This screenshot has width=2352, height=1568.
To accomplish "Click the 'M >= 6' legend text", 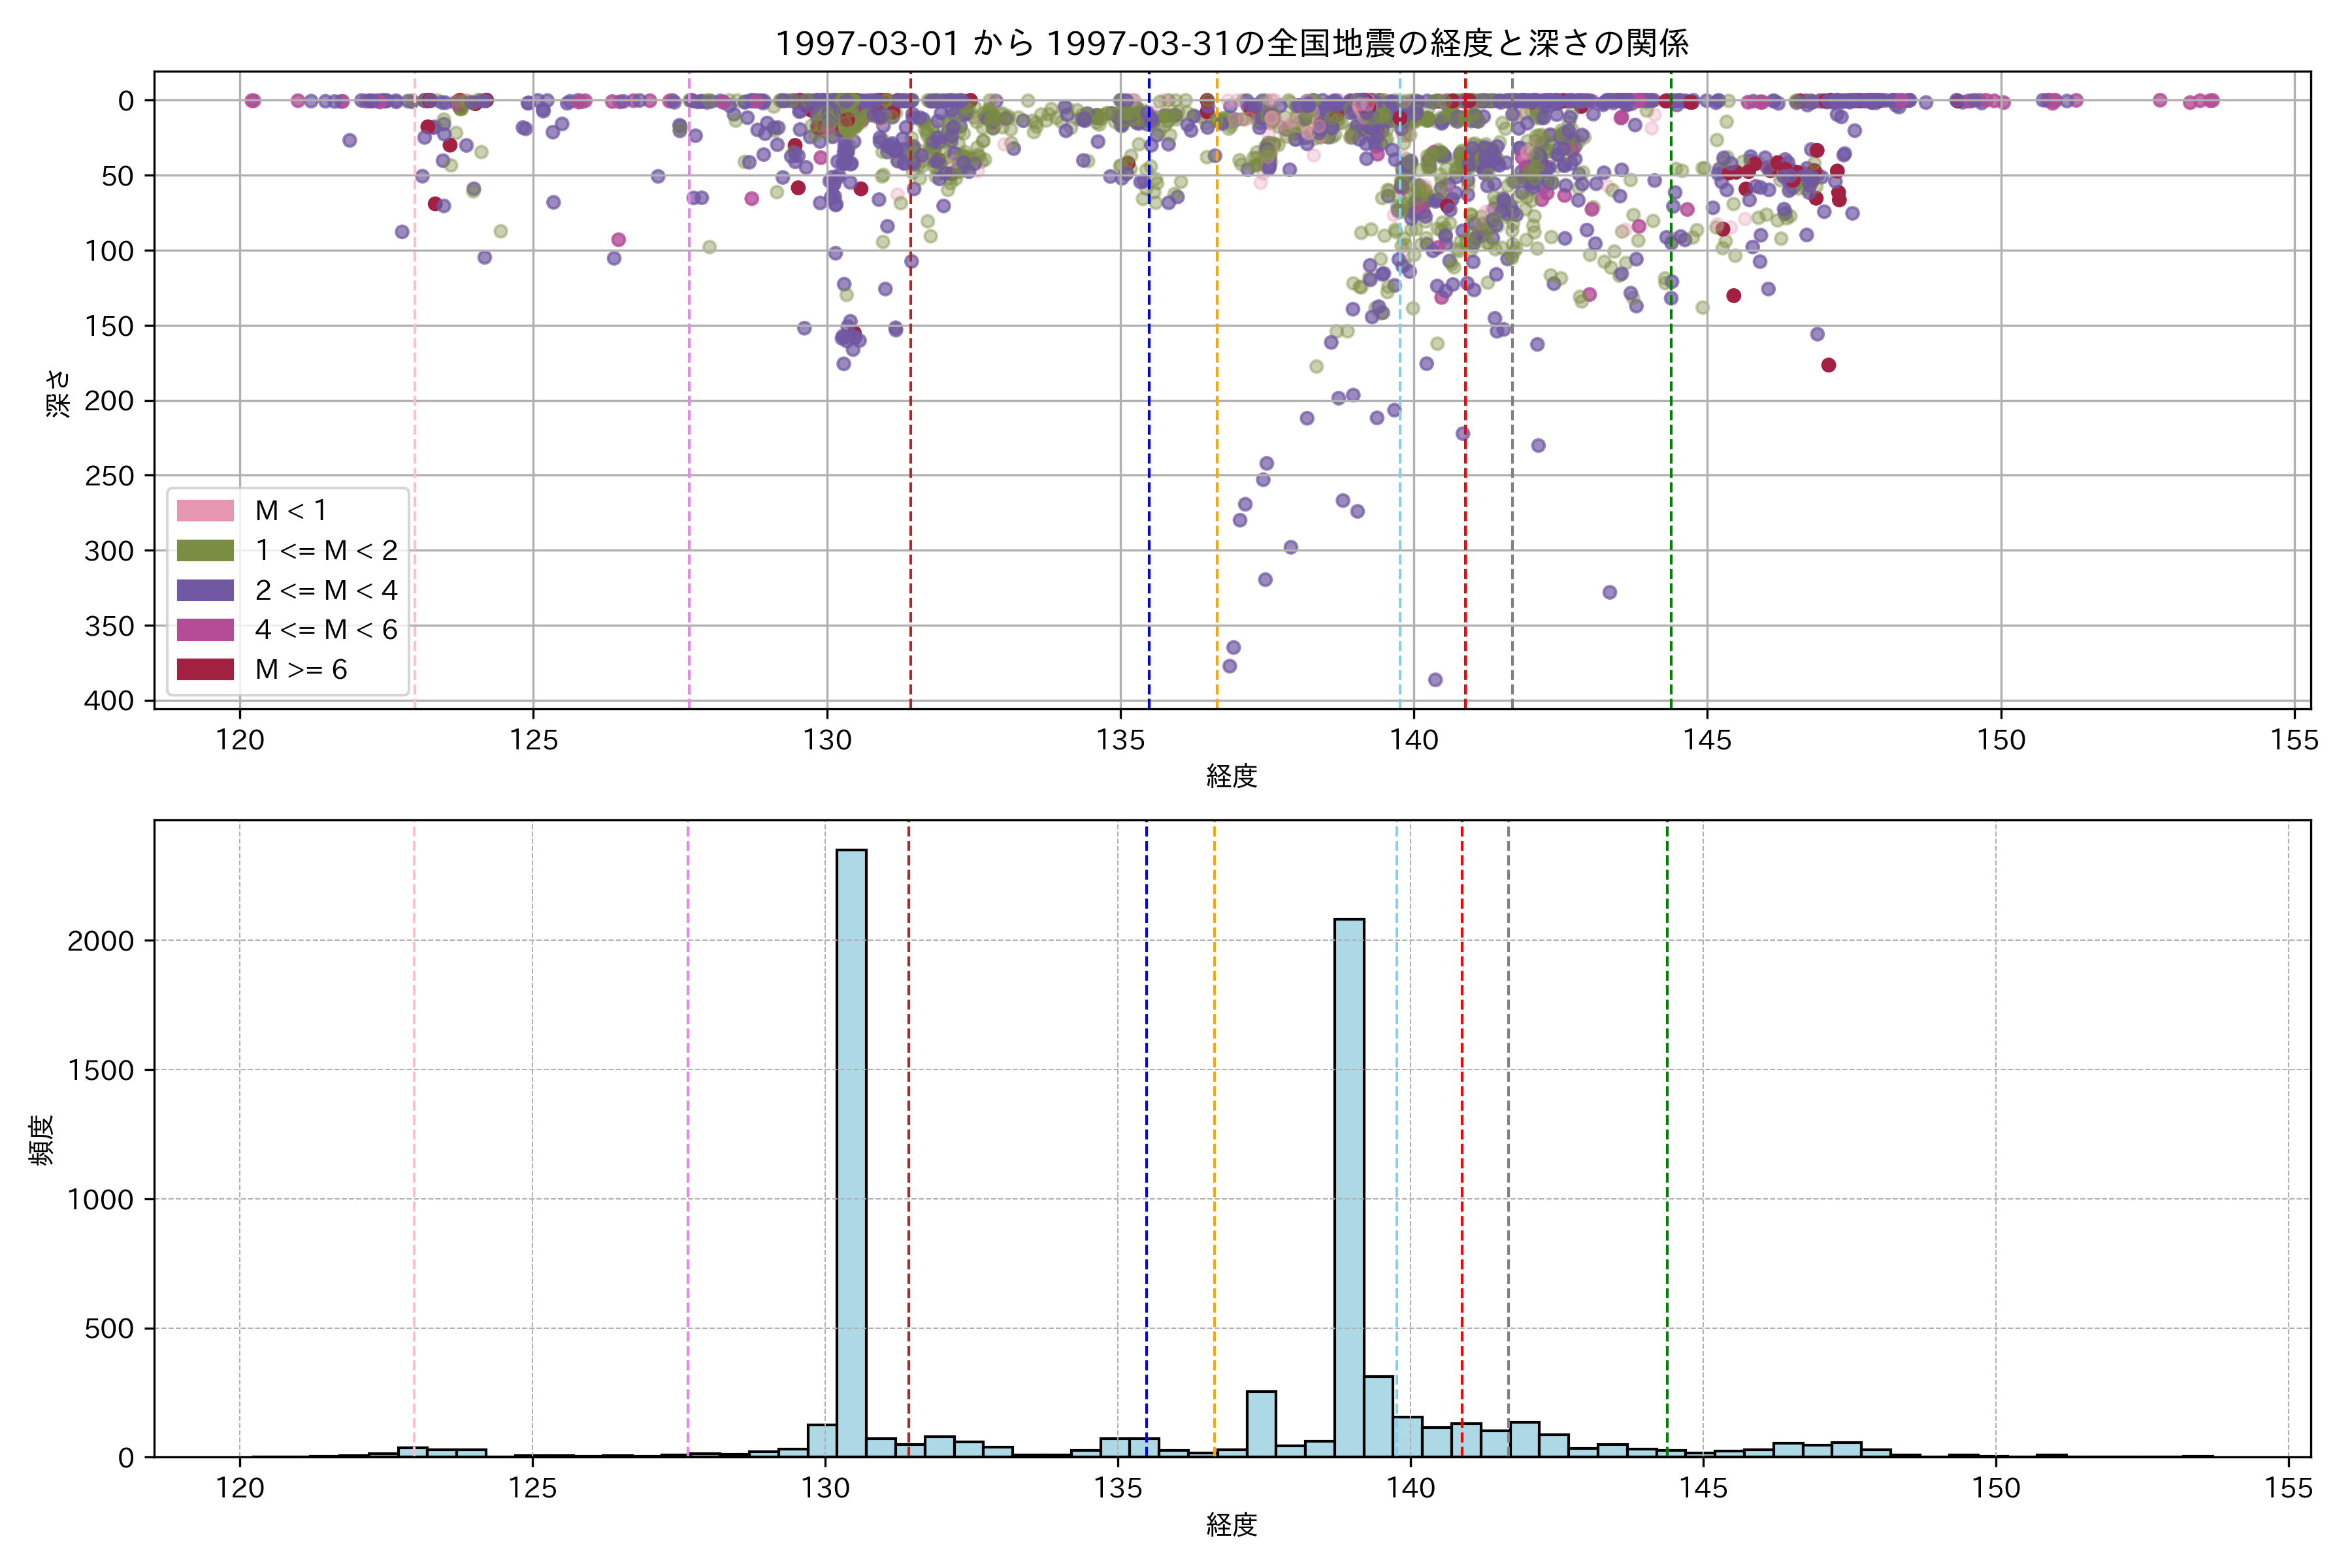I will [x=301, y=670].
